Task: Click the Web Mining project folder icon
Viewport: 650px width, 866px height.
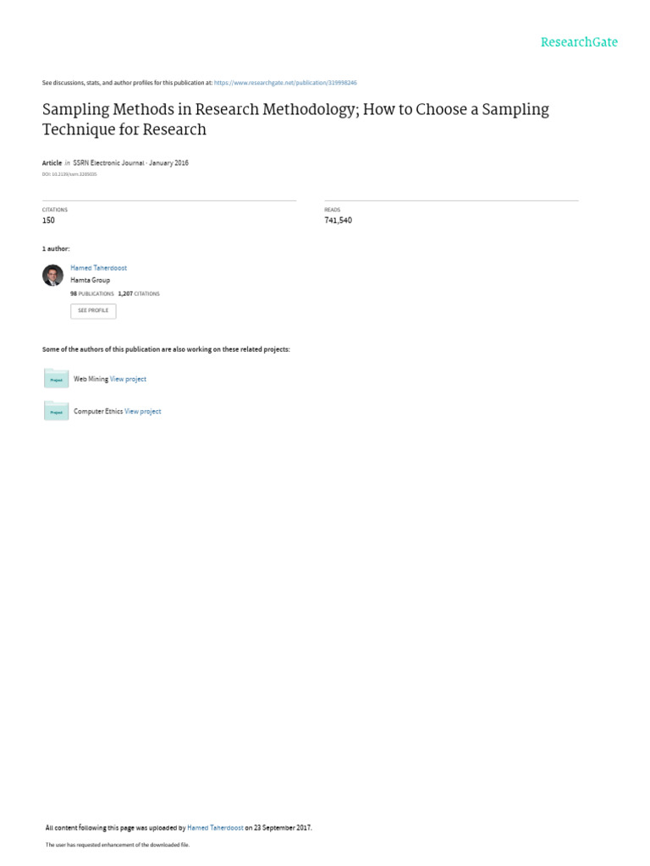Action: pos(56,379)
